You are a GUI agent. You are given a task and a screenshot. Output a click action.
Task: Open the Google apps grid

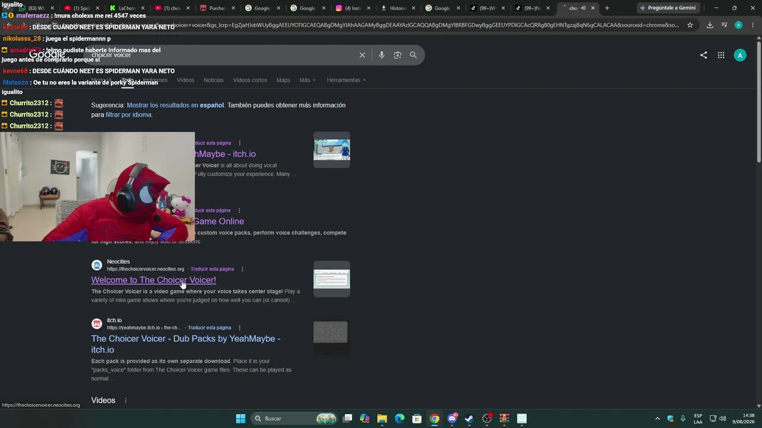click(721, 55)
